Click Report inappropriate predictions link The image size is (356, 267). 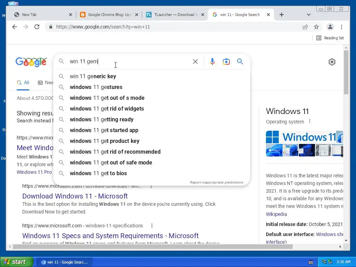click(216, 182)
